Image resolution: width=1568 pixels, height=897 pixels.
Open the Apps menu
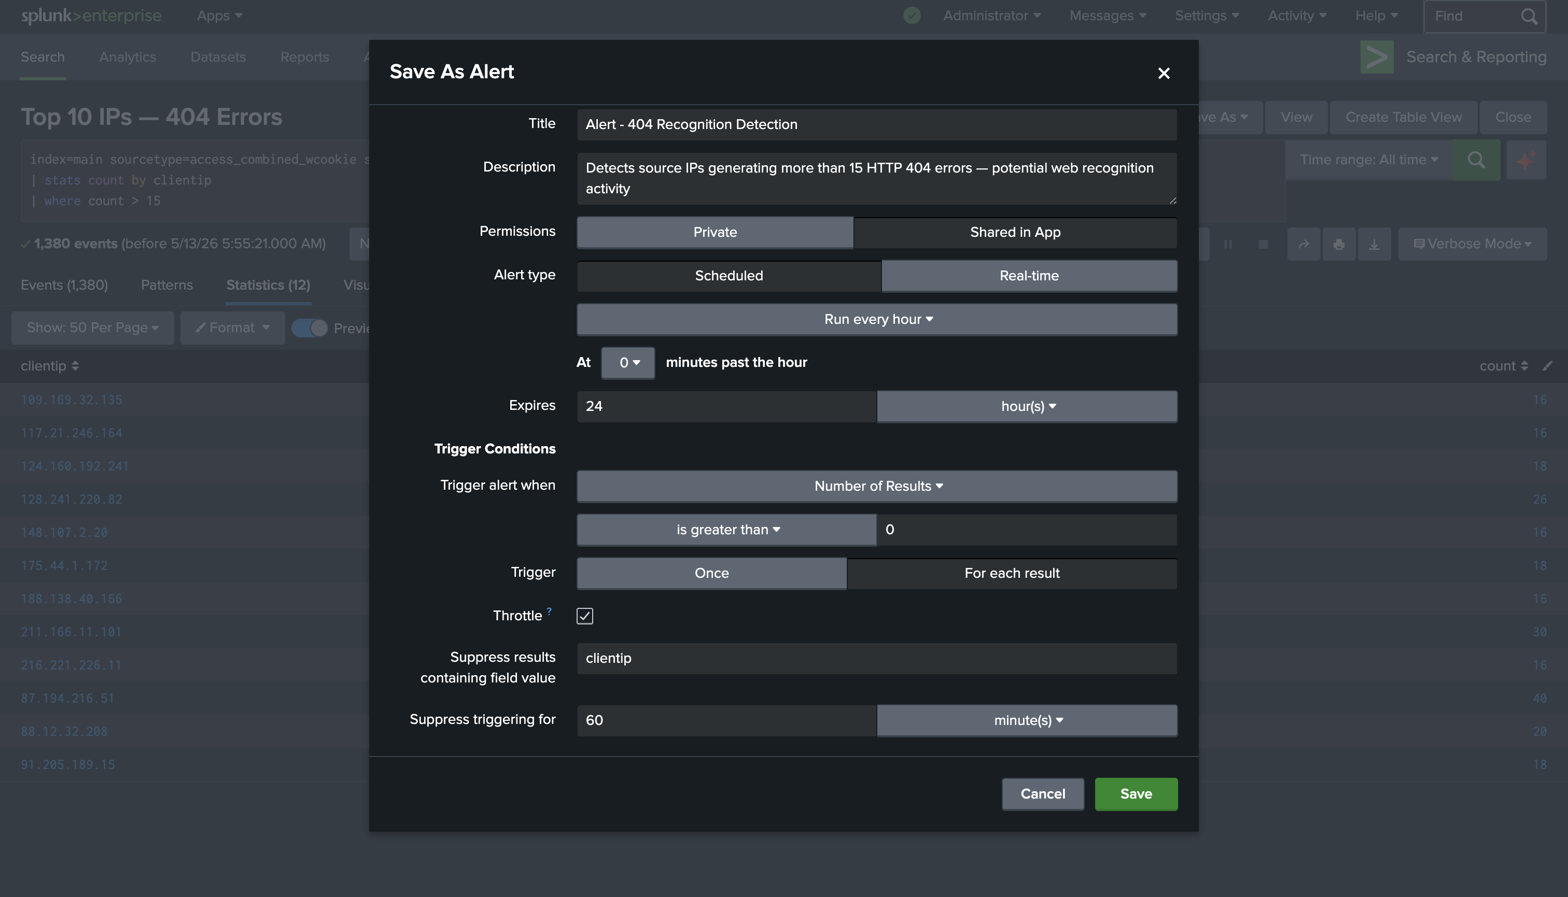click(x=219, y=16)
